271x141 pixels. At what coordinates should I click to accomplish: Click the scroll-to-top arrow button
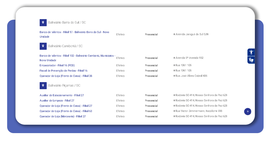[247, 112]
